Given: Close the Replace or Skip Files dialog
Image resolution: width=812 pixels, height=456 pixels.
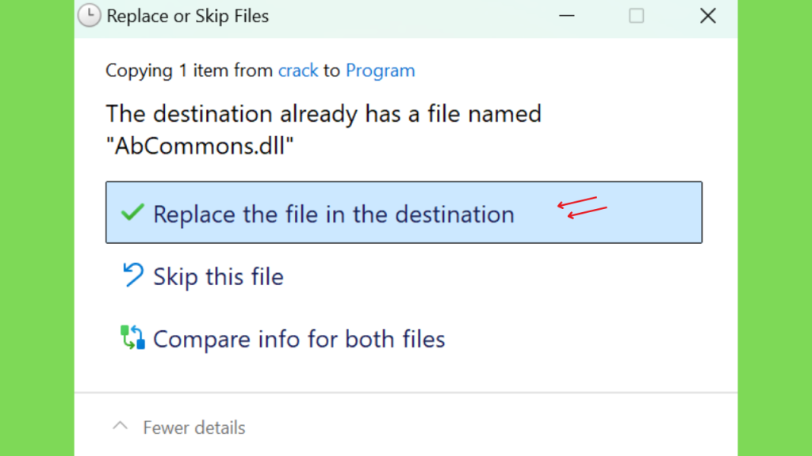Looking at the screenshot, I should (x=708, y=16).
